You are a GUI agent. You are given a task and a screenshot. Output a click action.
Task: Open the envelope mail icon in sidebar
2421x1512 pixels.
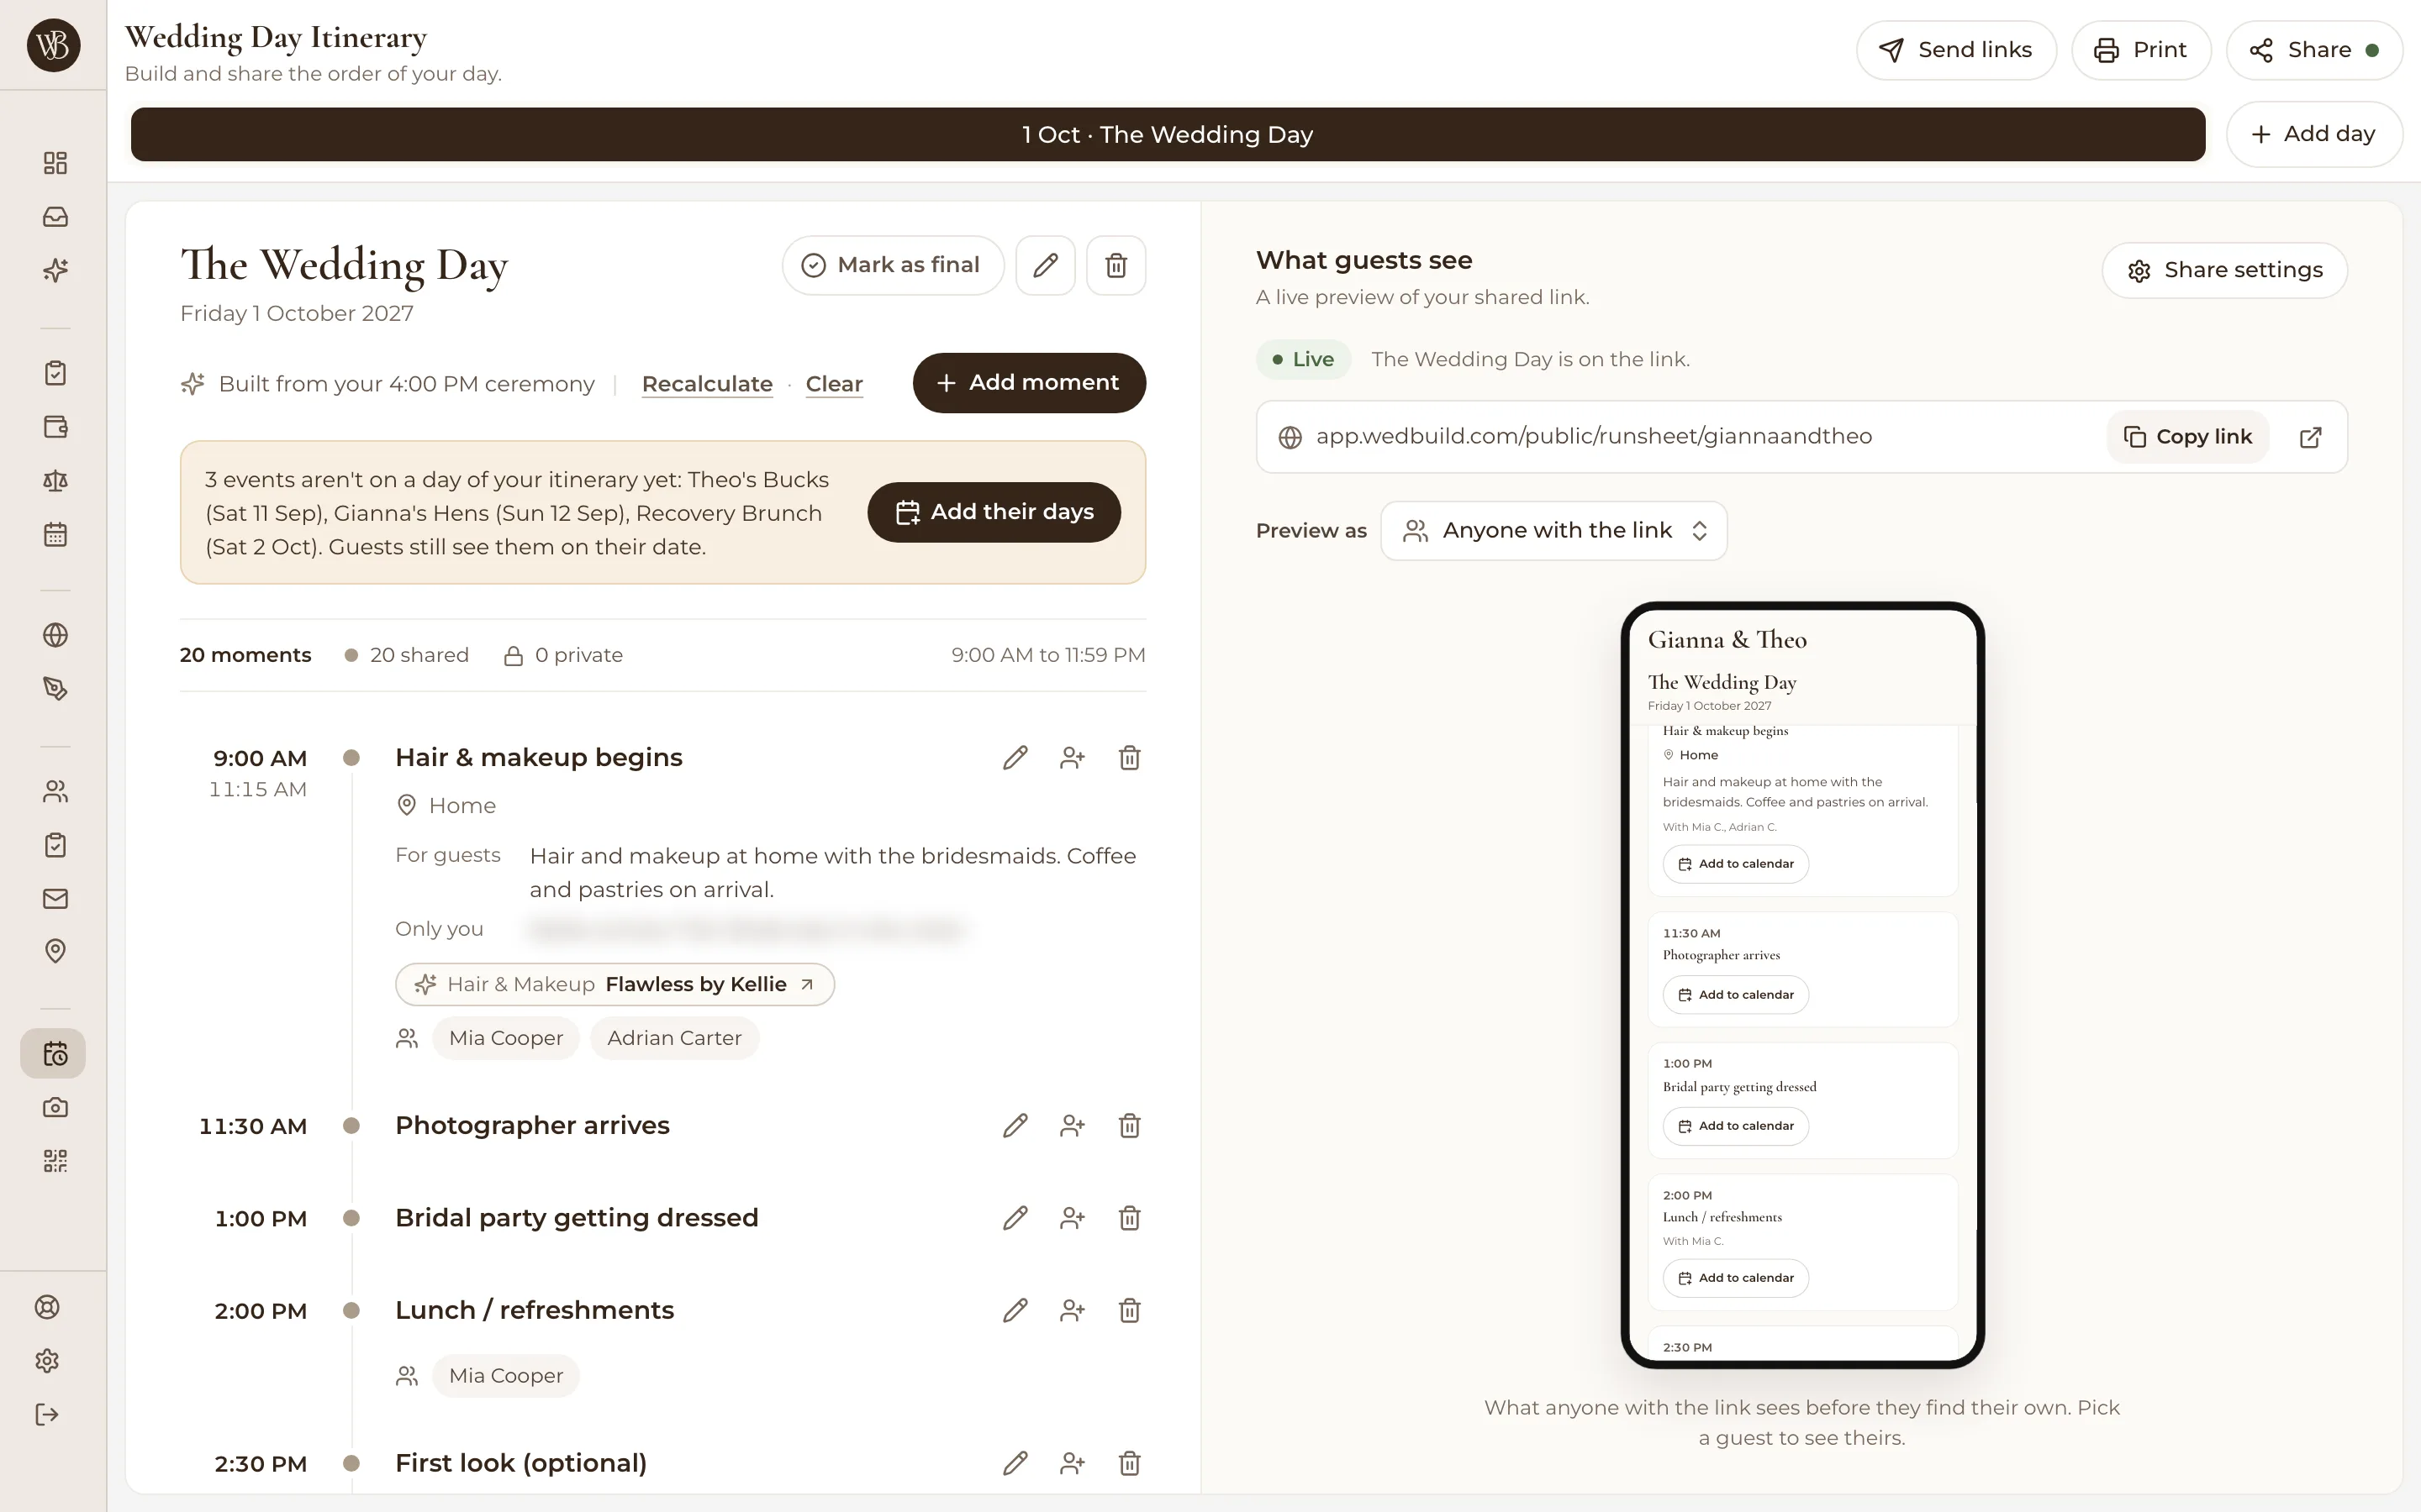coord(55,898)
